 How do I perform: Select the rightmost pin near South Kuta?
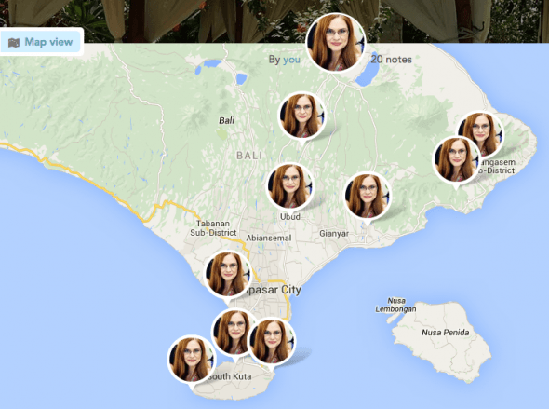click(272, 341)
